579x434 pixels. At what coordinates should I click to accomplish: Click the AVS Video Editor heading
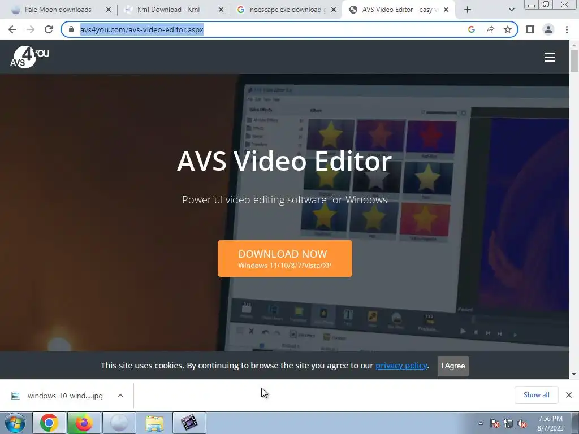(x=284, y=161)
